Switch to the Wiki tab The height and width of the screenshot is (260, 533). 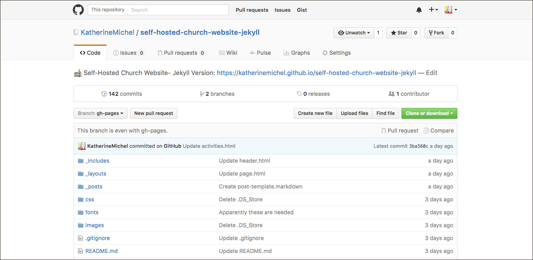pos(228,53)
